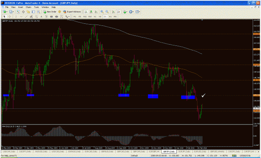Select the M30 timeframe button
Viewport: 261px width, 158px height.
(90, 16)
